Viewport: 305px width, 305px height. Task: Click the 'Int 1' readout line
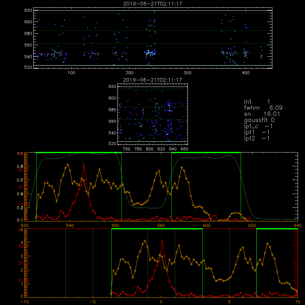click(x=257, y=102)
